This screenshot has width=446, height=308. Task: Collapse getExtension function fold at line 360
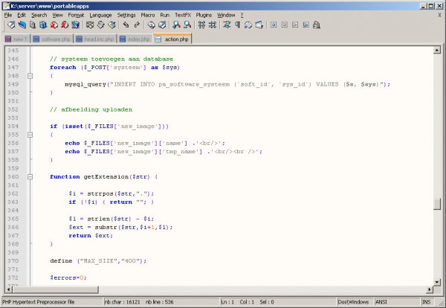[x=30, y=177]
